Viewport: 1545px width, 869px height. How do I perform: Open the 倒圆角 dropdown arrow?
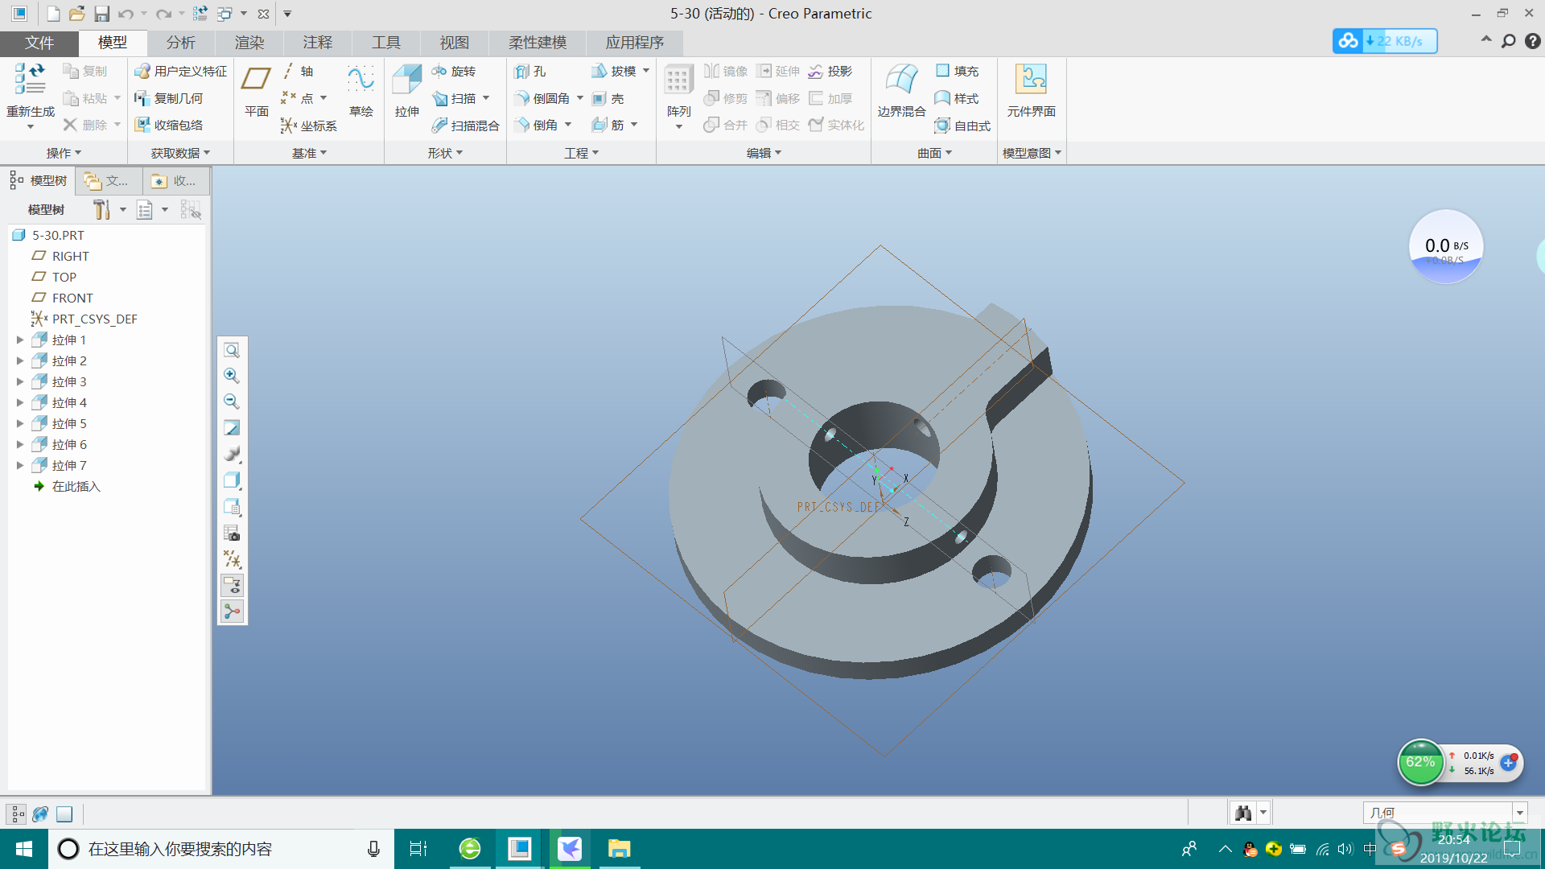(x=580, y=98)
